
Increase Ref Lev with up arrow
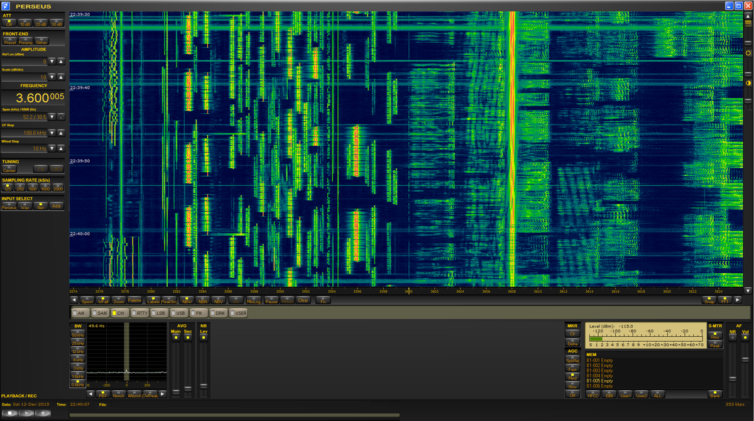61,62
